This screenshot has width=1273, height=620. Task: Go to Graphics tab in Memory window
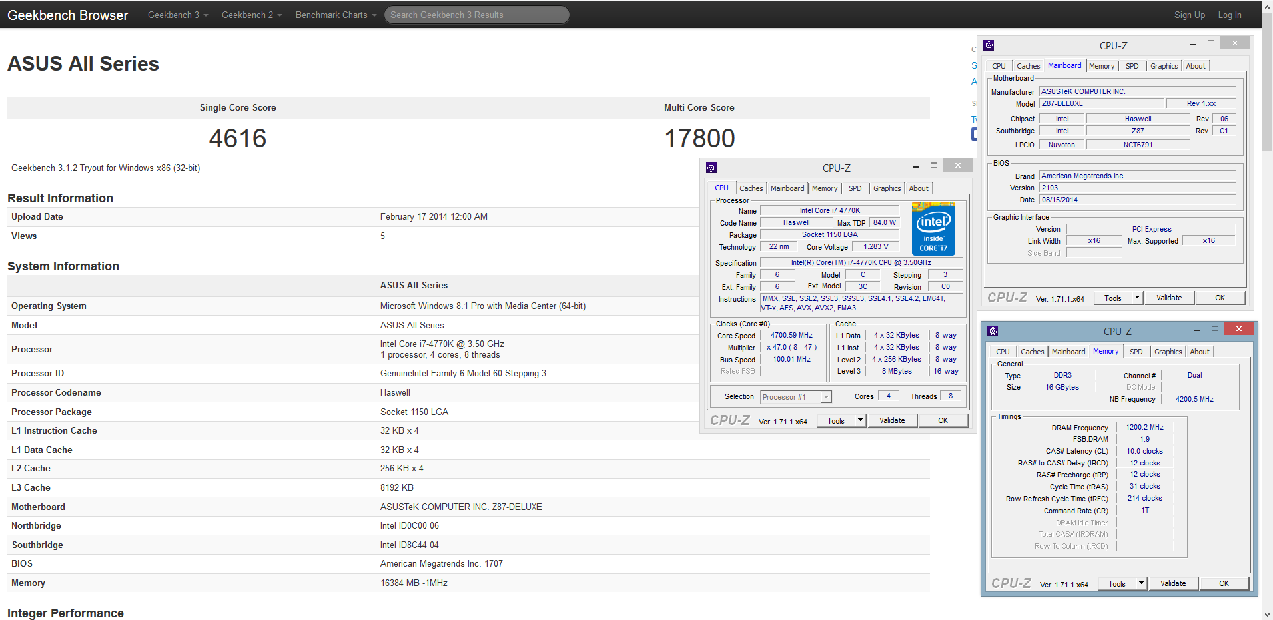click(1168, 352)
